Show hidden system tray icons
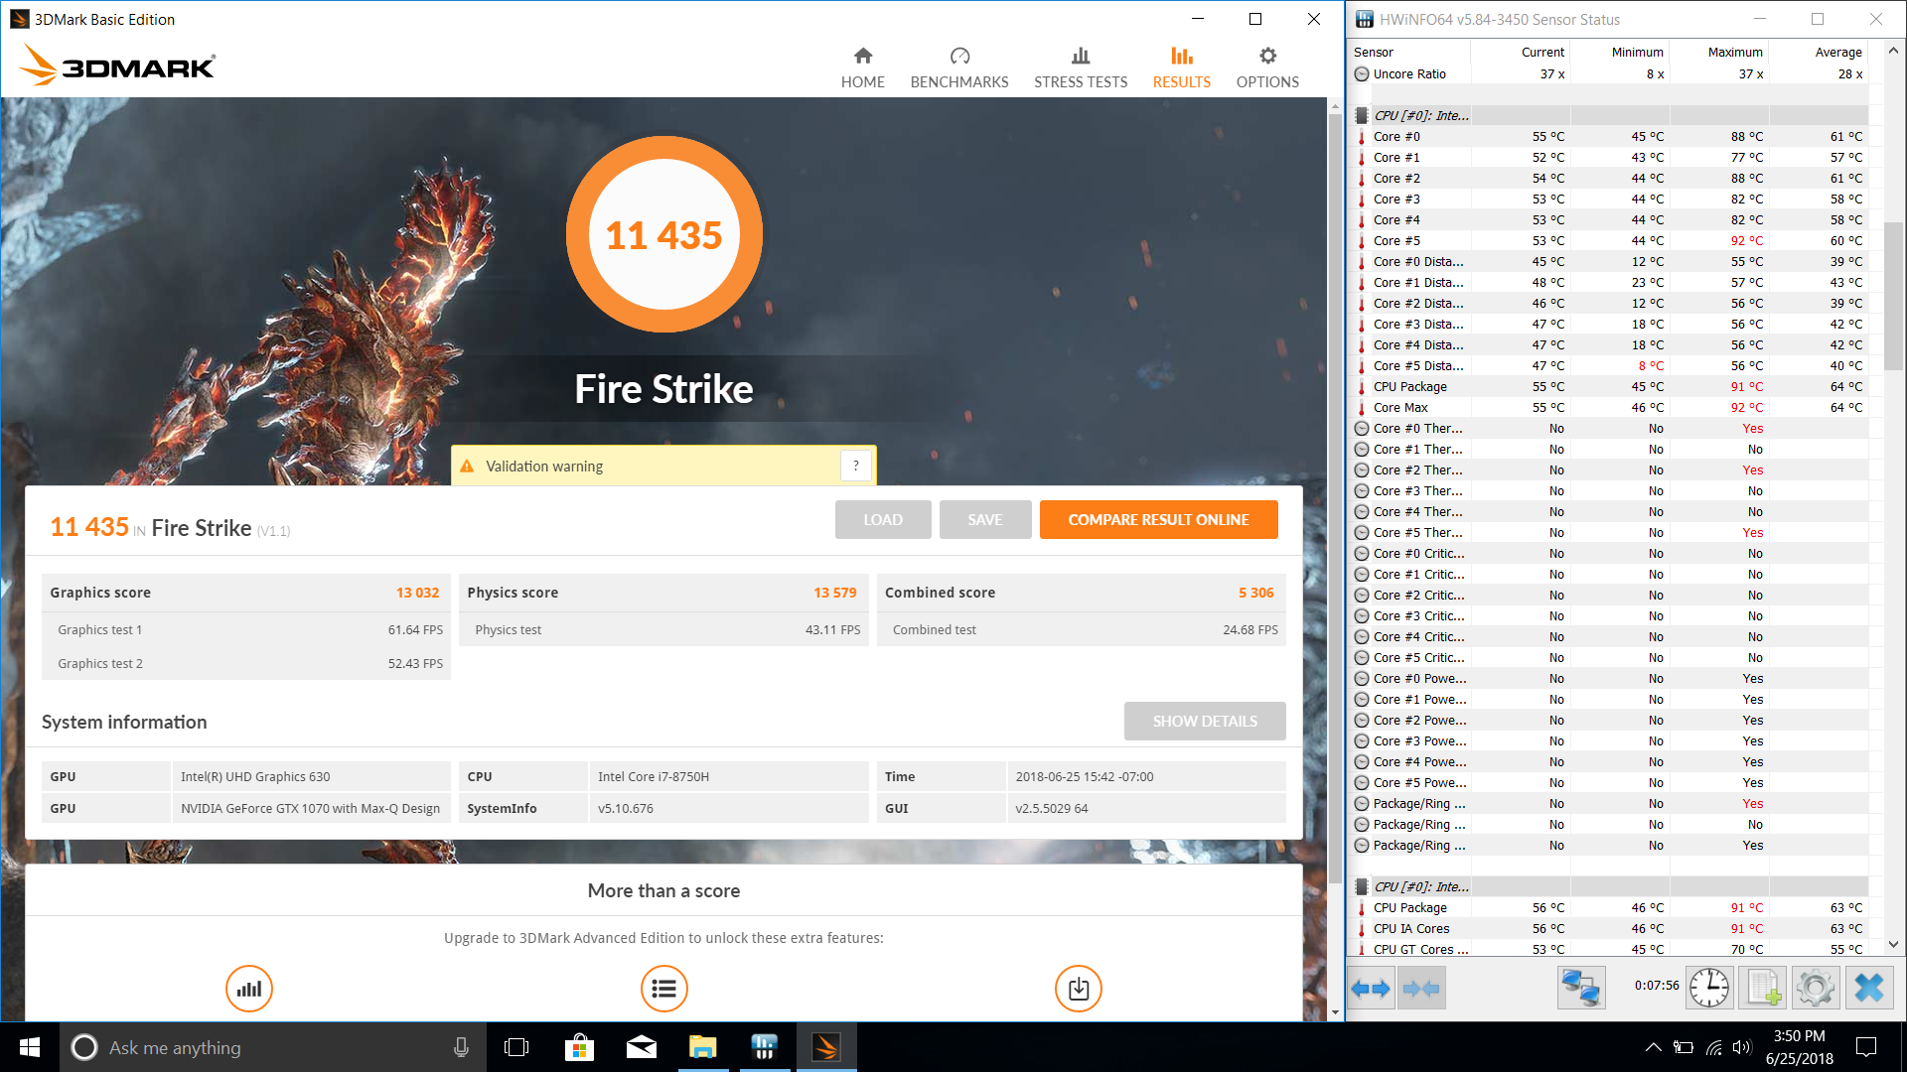This screenshot has width=1907, height=1072. pos(1653,1047)
